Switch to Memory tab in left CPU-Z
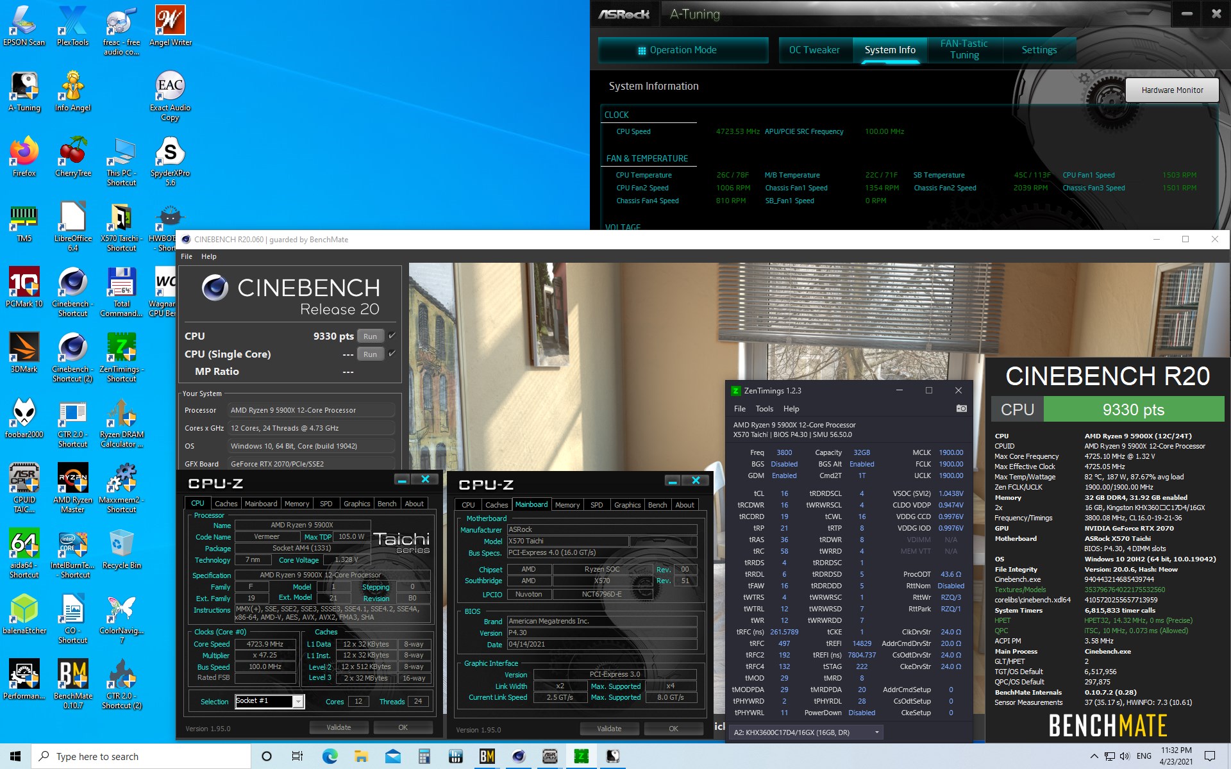Viewport: 1231px width, 769px height. click(x=297, y=504)
